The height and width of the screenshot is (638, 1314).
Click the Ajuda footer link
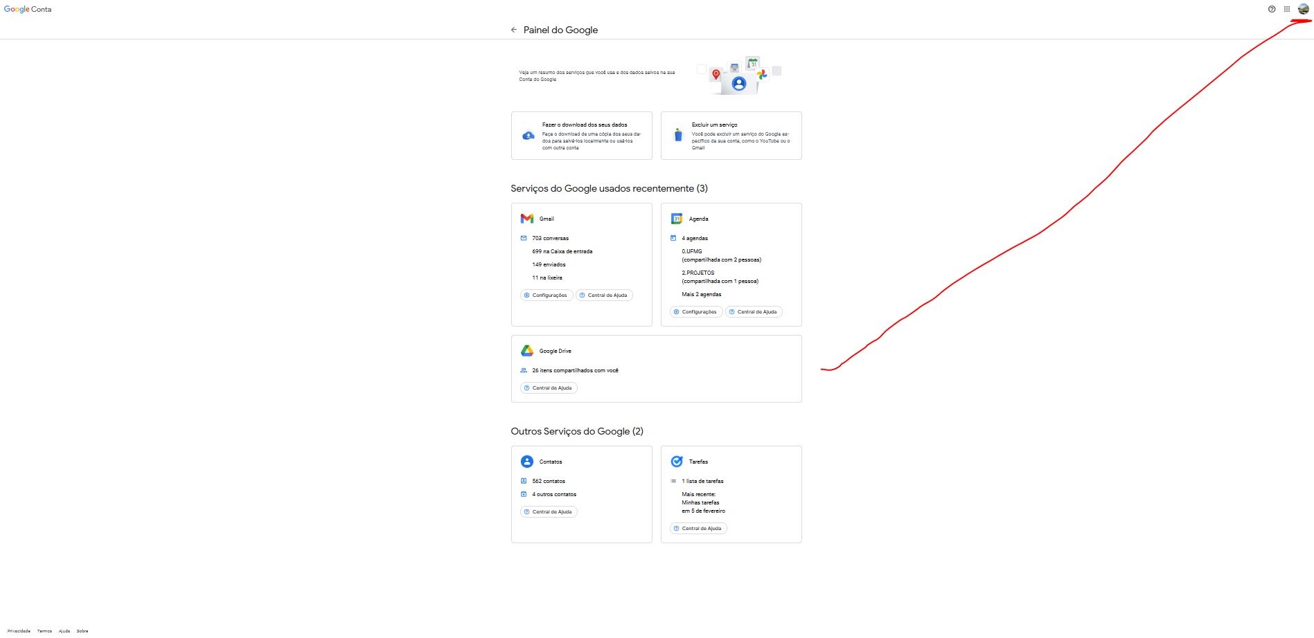point(64,631)
